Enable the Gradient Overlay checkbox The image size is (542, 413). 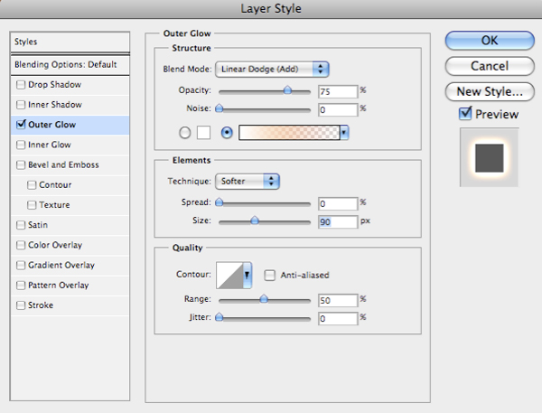[x=21, y=266]
